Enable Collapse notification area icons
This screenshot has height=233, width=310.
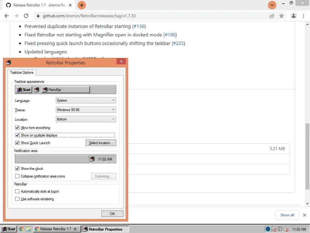[17, 176]
